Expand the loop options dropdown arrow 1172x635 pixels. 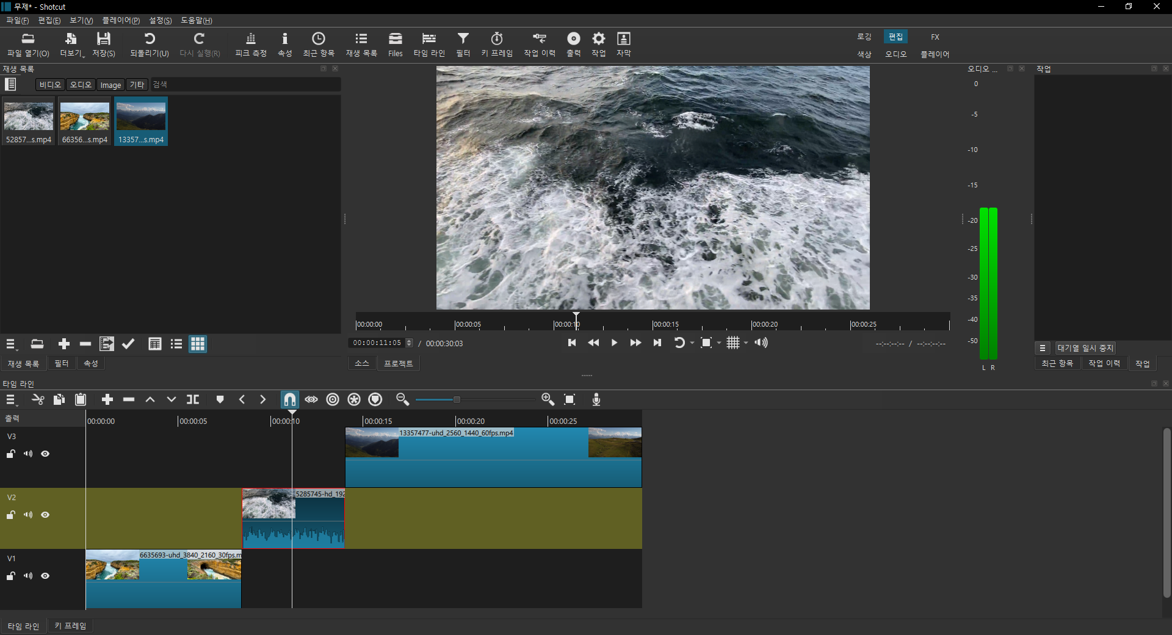tap(692, 343)
